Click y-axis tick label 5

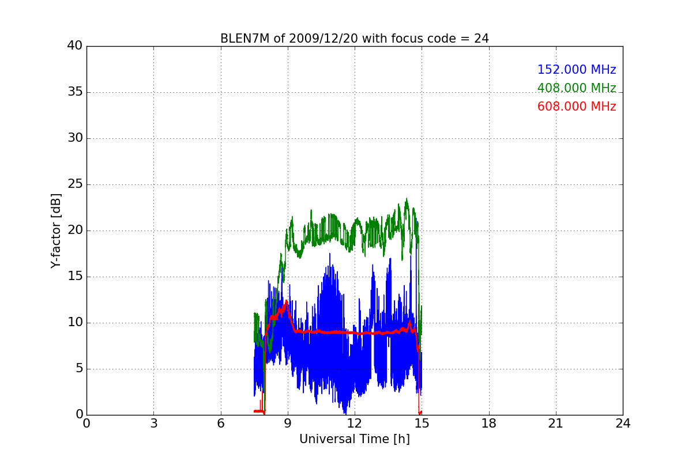click(x=78, y=369)
